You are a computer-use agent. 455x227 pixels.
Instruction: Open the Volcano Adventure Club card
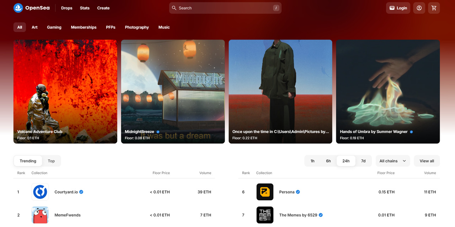(x=65, y=91)
